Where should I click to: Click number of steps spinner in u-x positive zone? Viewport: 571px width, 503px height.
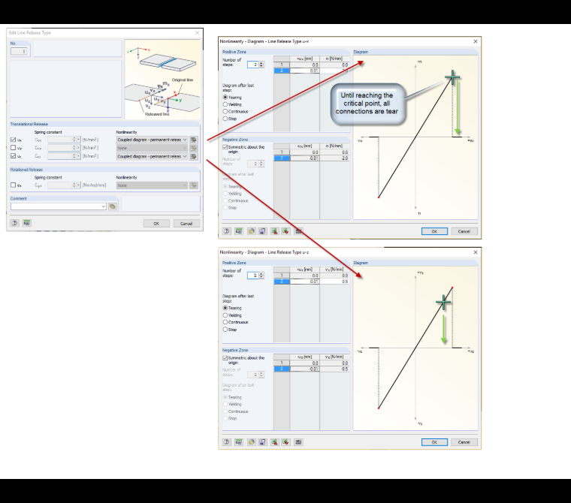pyautogui.click(x=261, y=65)
